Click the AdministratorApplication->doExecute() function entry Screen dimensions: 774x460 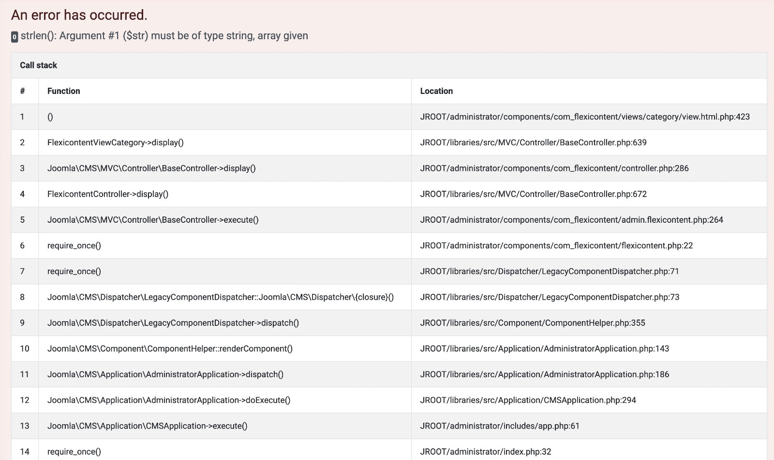coord(168,400)
